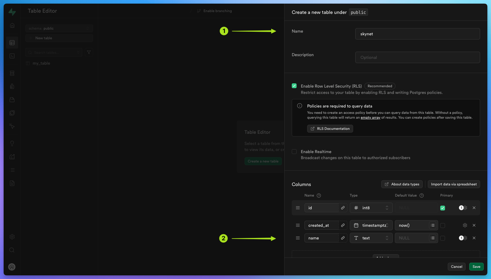
Task: Grab drag handle of id column row
Action: tap(298, 208)
